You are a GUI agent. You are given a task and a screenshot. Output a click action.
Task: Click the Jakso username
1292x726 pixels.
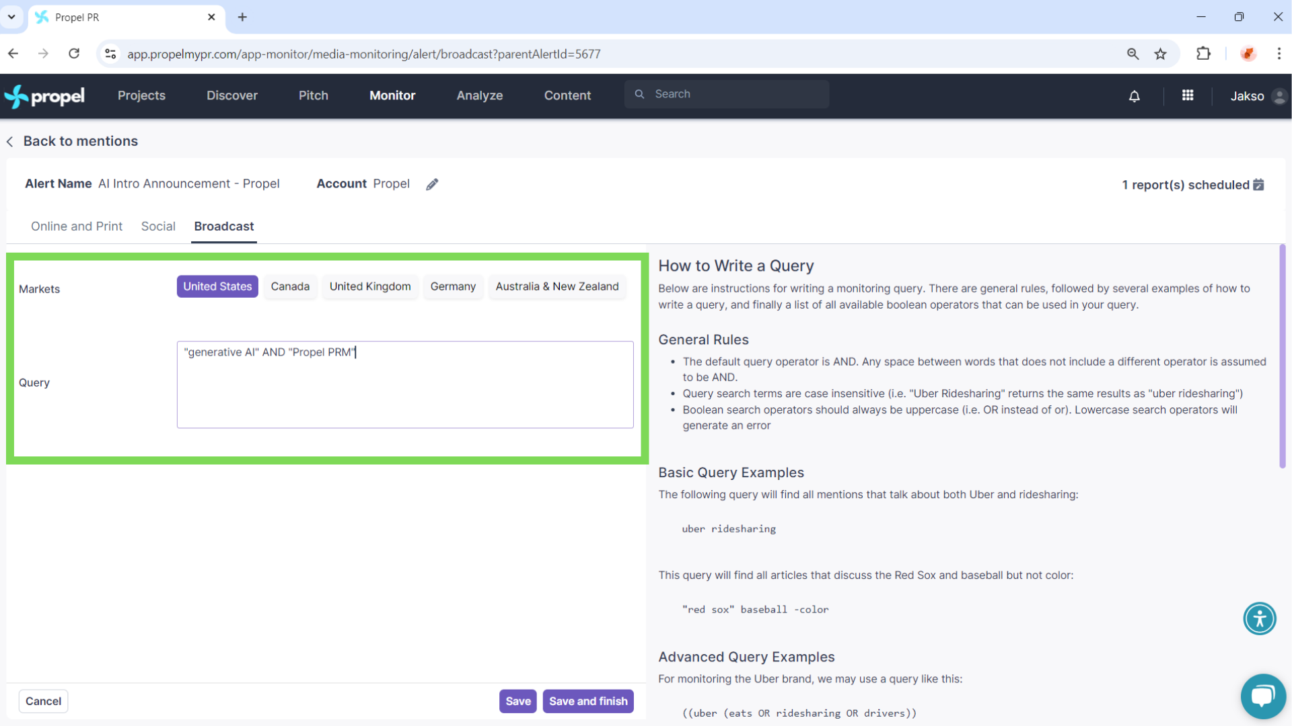pyautogui.click(x=1247, y=96)
